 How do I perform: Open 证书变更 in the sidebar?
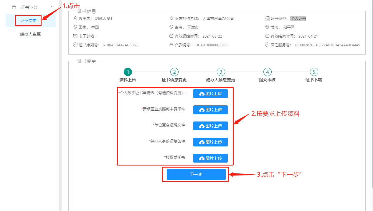(x=29, y=21)
